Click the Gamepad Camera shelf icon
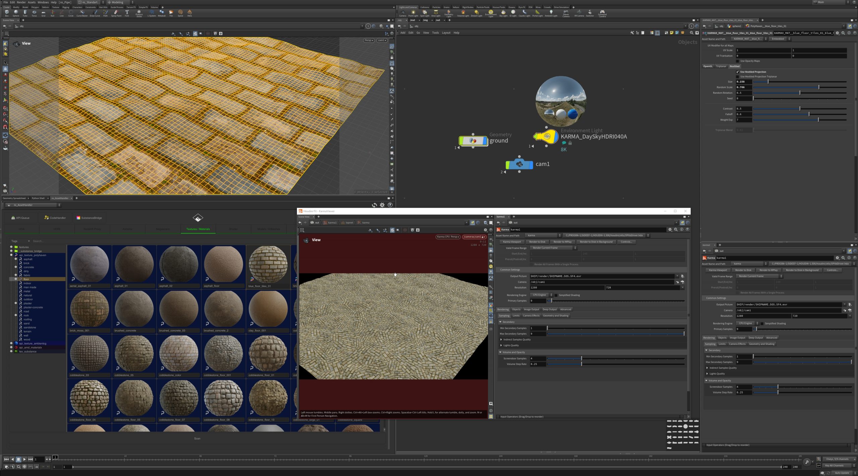Viewport: 858px width, 476px height. point(602,13)
